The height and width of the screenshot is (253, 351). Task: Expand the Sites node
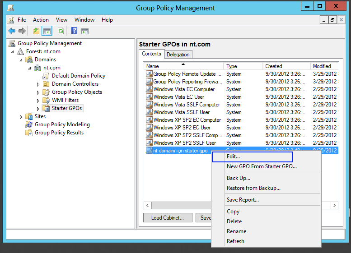pyautogui.click(x=21, y=117)
